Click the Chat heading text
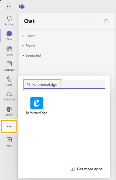Image resolution: width=116 pixels, height=180 pixels. click(29, 21)
